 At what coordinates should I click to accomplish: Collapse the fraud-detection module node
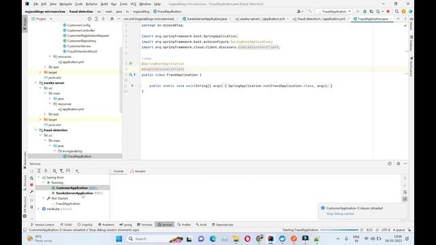pos(35,130)
